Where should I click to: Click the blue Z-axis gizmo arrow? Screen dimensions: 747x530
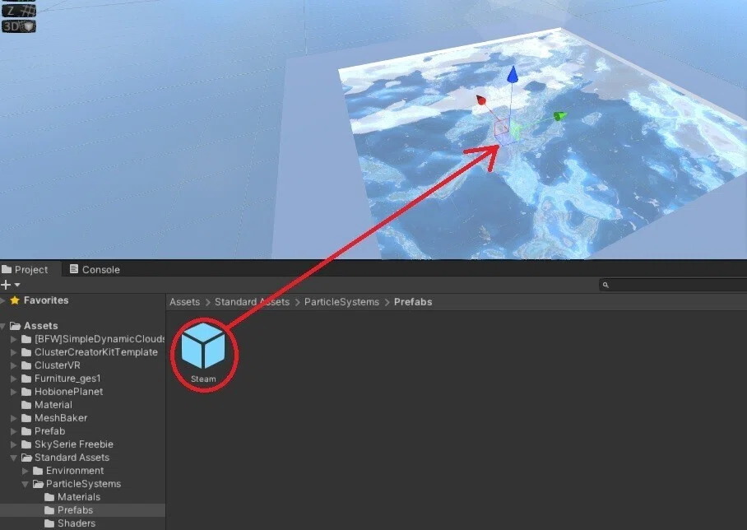[513, 75]
